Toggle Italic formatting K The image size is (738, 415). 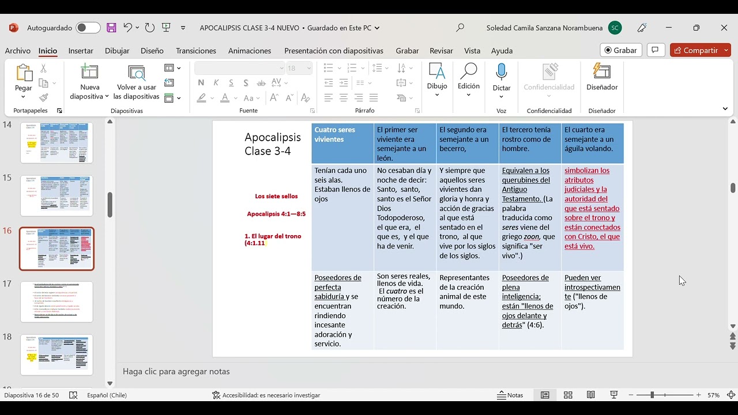coord(216,83)
